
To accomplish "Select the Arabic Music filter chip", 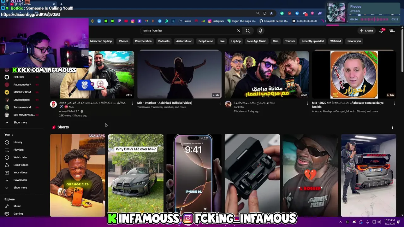I will click(x=184, y=41).
